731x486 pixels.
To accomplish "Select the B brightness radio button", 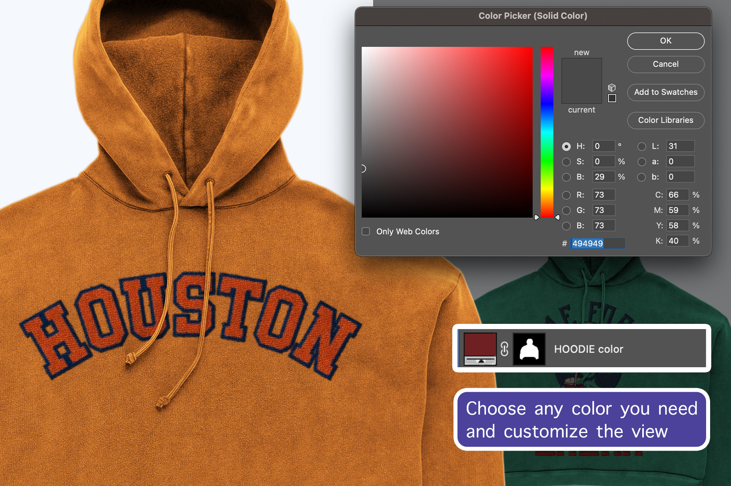I will 566,177.
